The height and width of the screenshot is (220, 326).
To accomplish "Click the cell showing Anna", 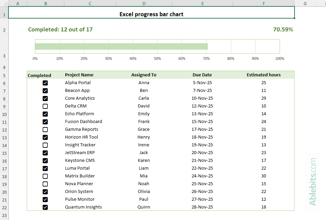I will tap(144, 83).
